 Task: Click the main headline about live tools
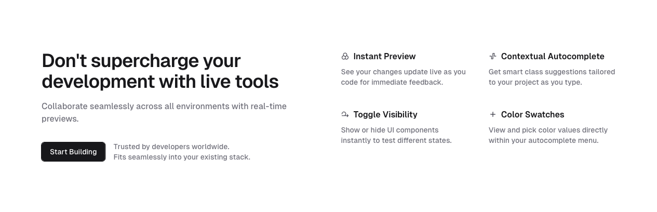[160, 71]
